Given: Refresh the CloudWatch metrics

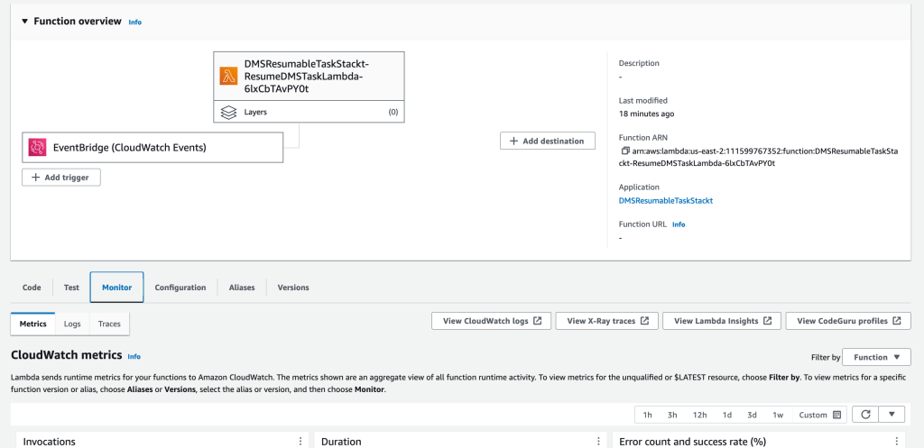Looking at the screenshot, I should click(x=865, y=415).
